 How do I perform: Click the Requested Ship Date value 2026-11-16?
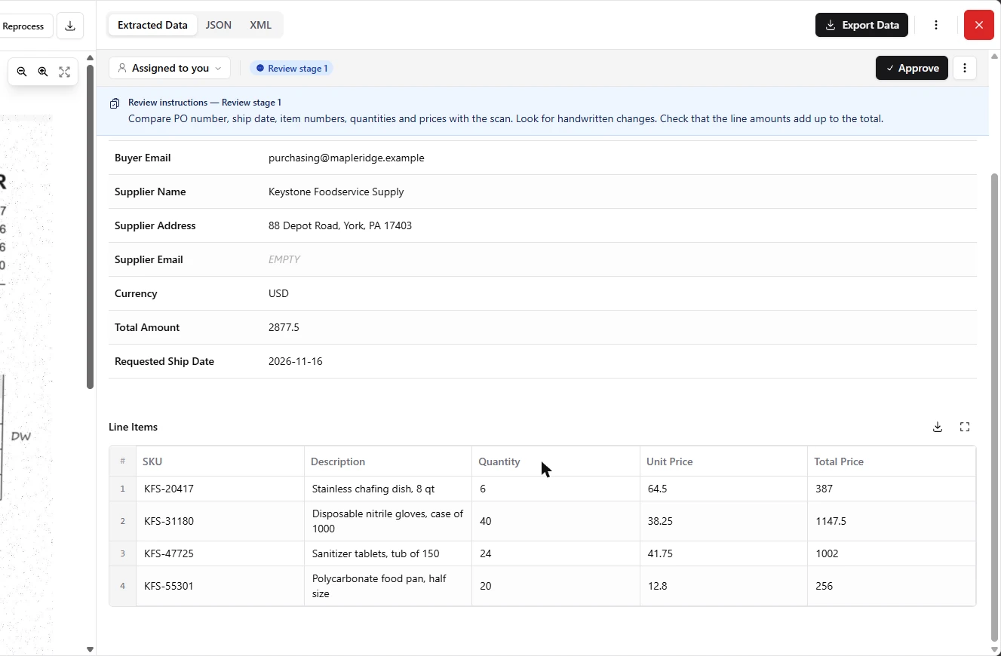coord(296,361)
